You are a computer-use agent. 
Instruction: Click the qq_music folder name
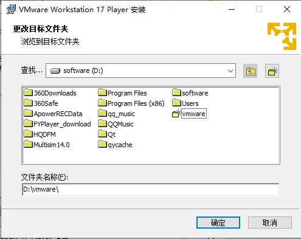click(121, 114)
